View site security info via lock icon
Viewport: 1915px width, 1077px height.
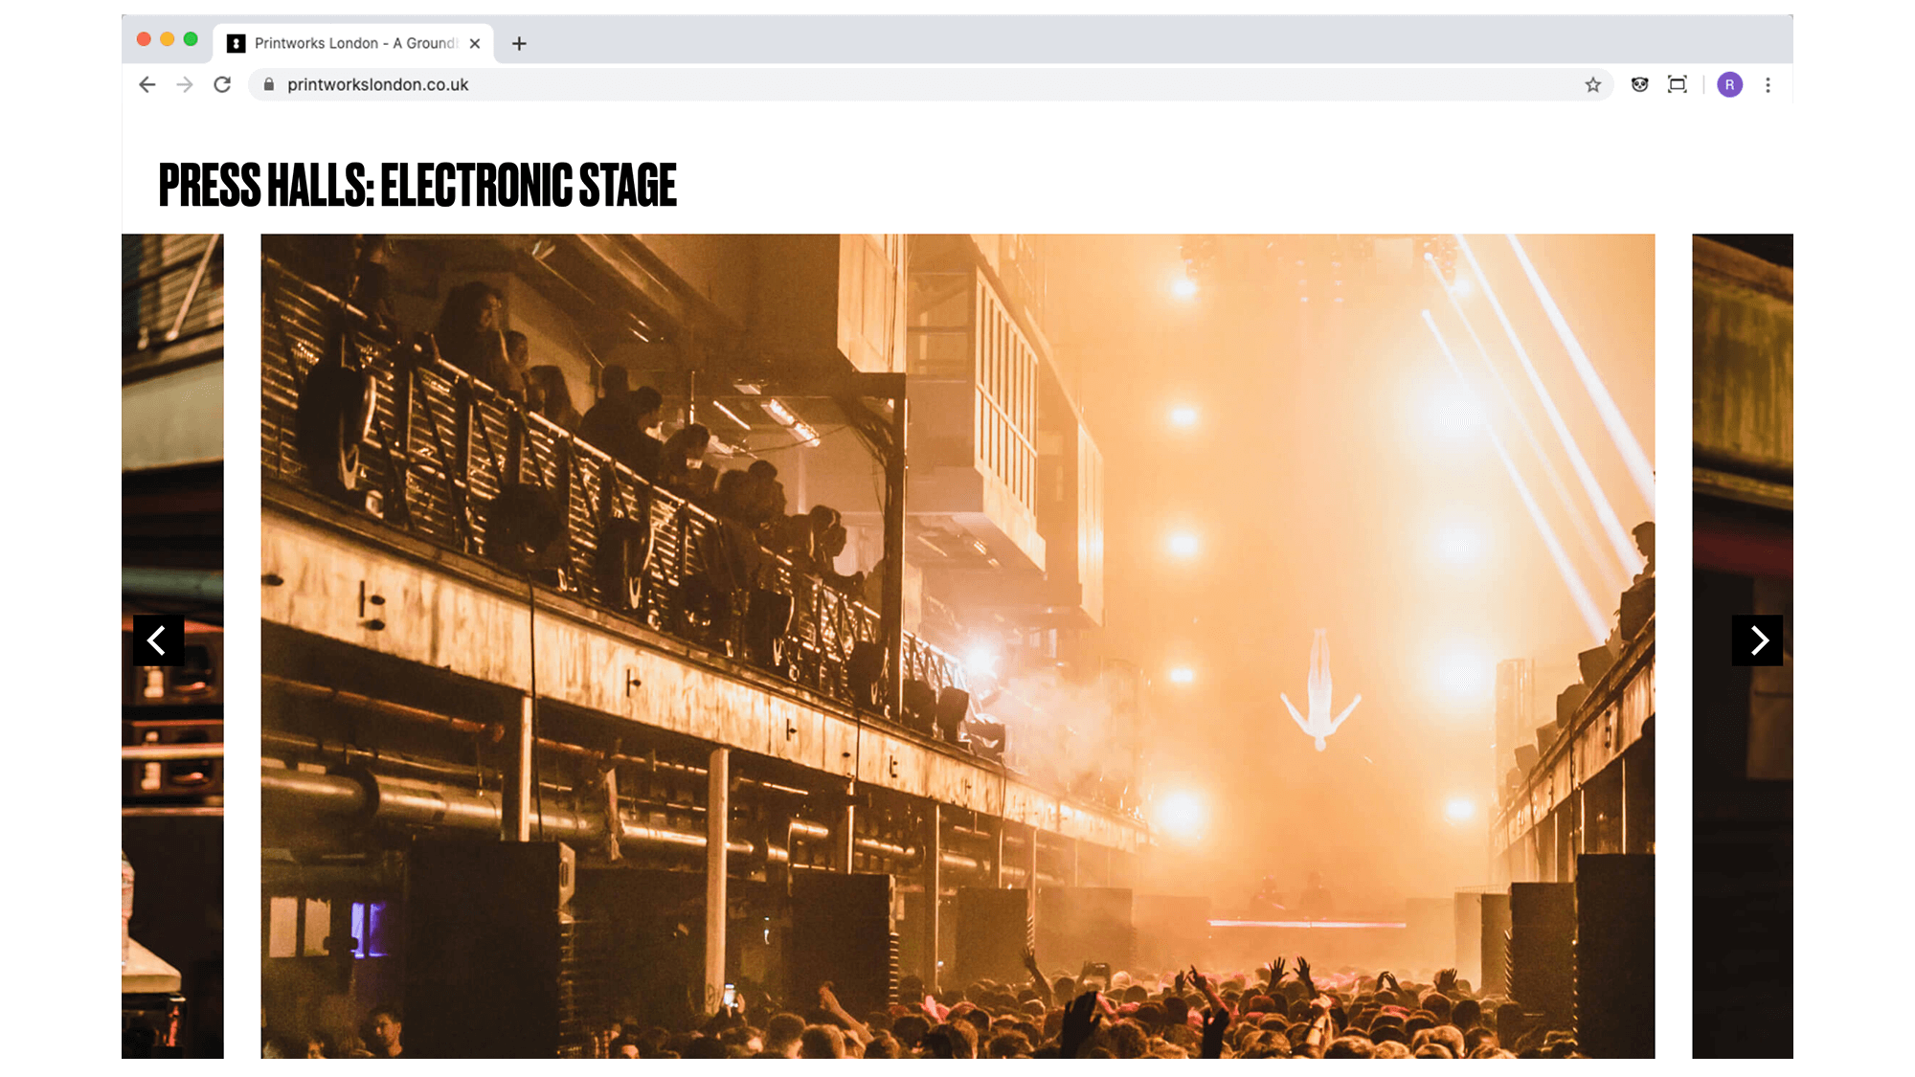click(269, 84)
